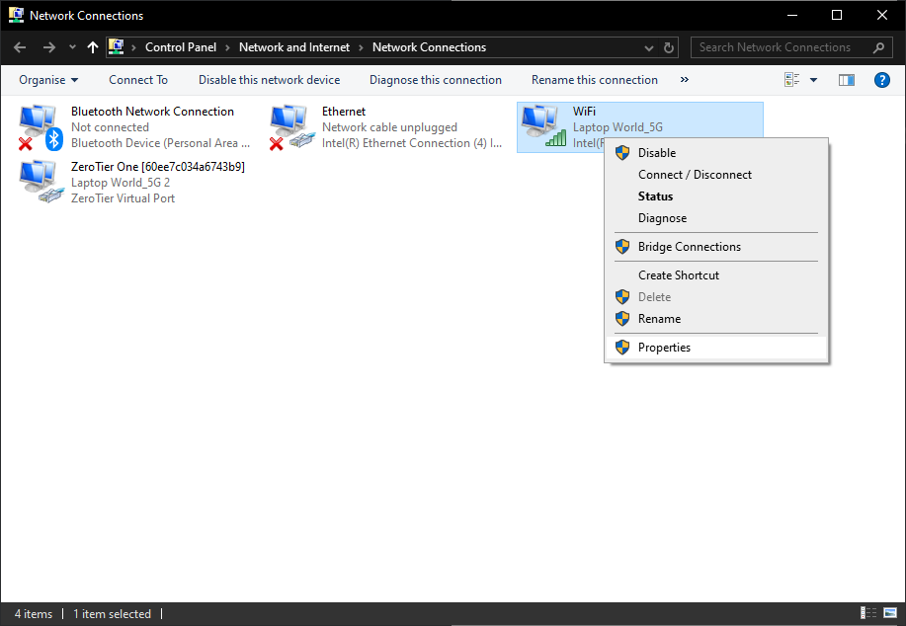Select Disable in the context menu
906x626 pixels.
tap(657, 153)
